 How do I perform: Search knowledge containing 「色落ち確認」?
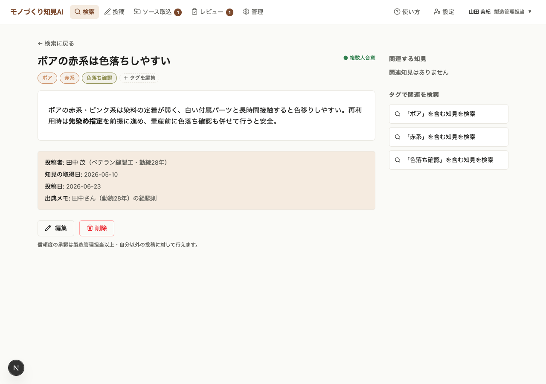(x=449, y=160)
